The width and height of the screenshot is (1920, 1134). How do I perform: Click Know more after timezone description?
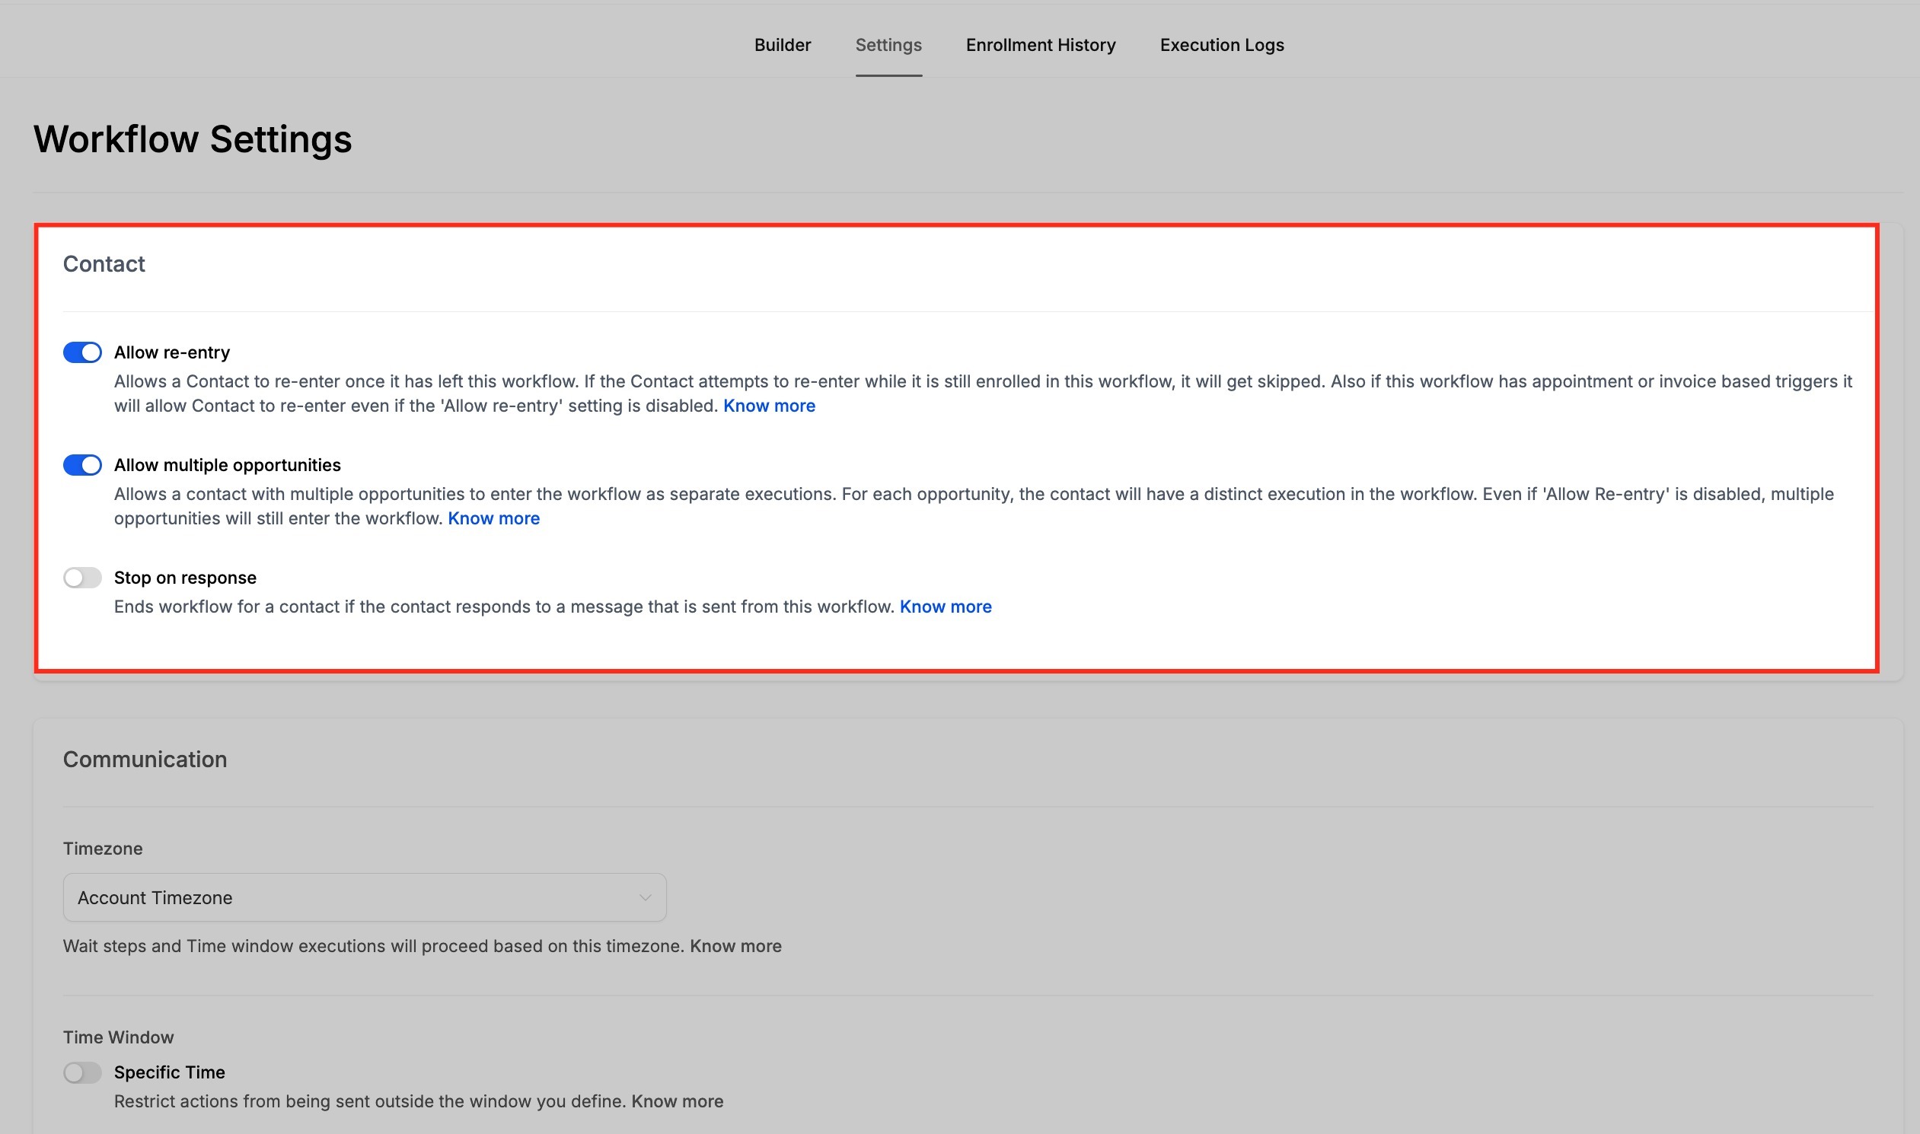(735, 946)
